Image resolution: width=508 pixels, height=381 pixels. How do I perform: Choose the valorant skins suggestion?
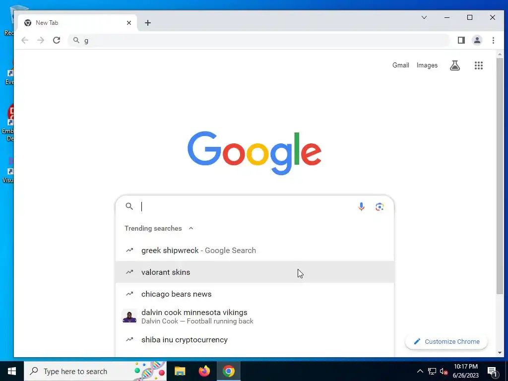click(254, 272)
